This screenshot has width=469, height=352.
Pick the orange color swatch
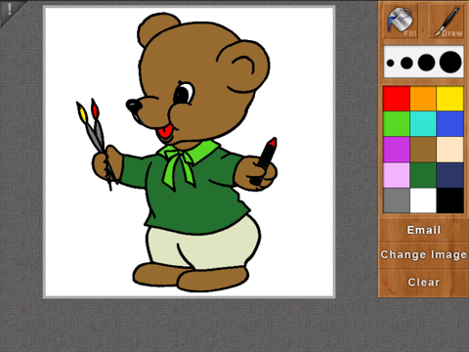click(x=423, y=99)
